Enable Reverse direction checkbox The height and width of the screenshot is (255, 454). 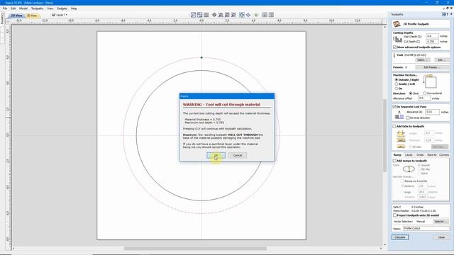[x=408, y=118]
